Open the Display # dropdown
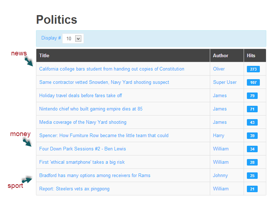The image size is (271, 199). 73,39
